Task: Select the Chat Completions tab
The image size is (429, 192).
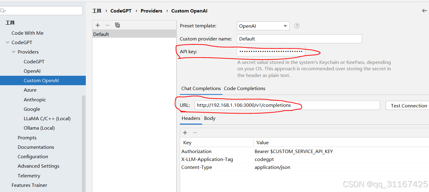Action: pos(201,89)
